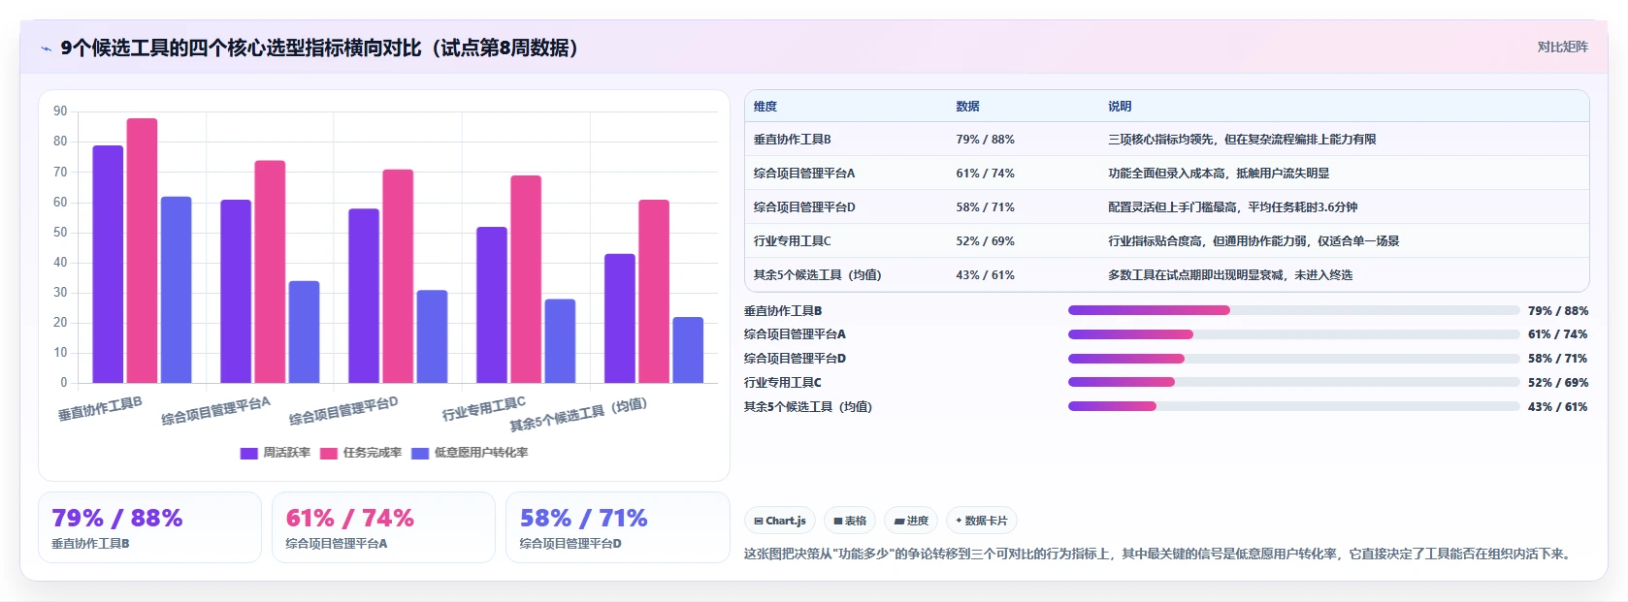Click the 综合项目管理平台D progress bar

[1293, 358]
